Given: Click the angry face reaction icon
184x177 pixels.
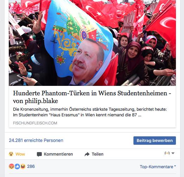Looking at the screenshot, I should (x=12, y=166).
